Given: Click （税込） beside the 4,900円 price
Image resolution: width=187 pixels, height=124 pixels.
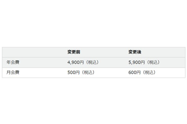Looking at the screenshot, I should (x=92, y=62).
